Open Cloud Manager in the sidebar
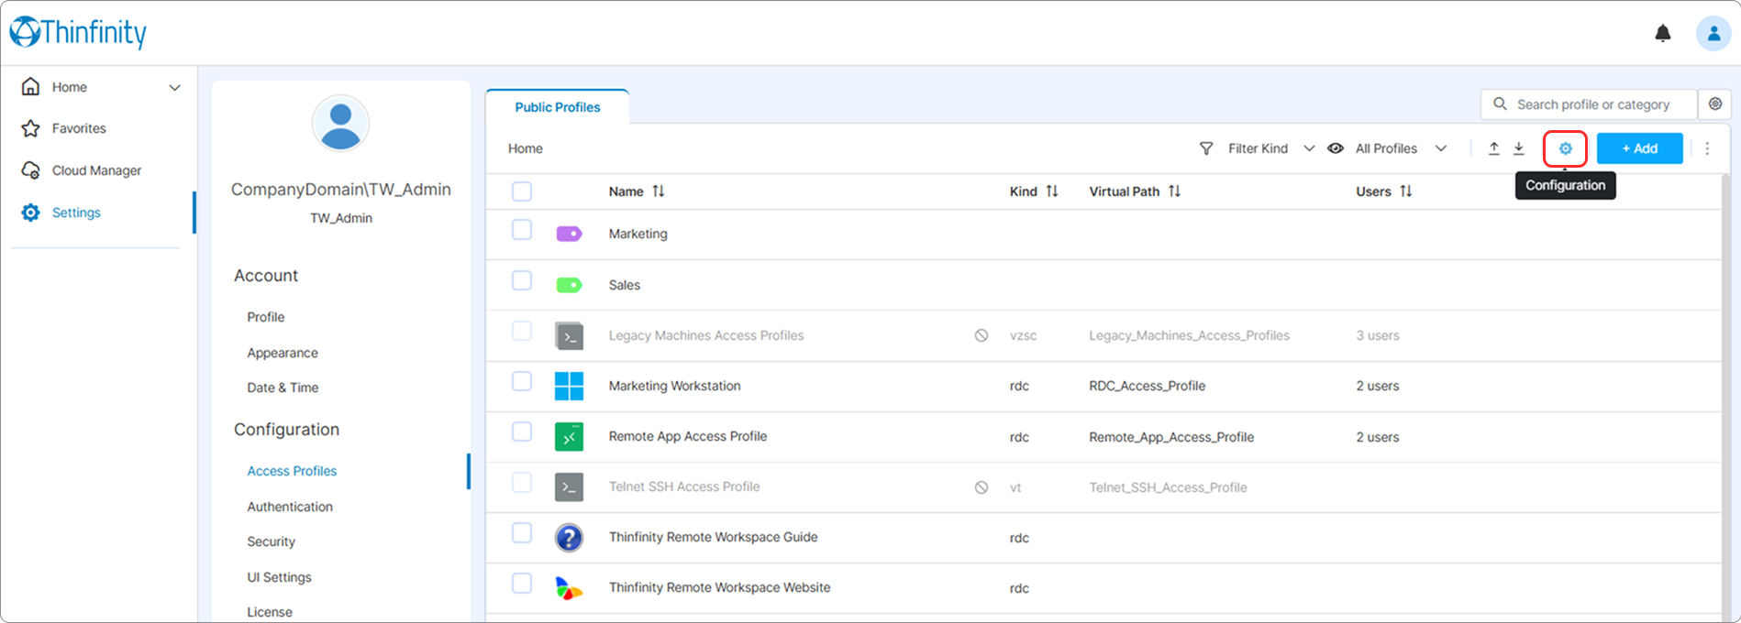The width and height of the screenshot is (1741, 623). point(96,170)
